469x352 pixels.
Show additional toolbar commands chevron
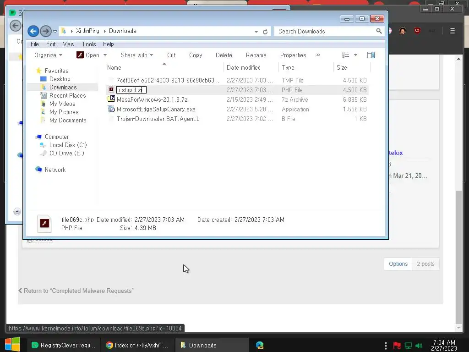pos(318,55)
